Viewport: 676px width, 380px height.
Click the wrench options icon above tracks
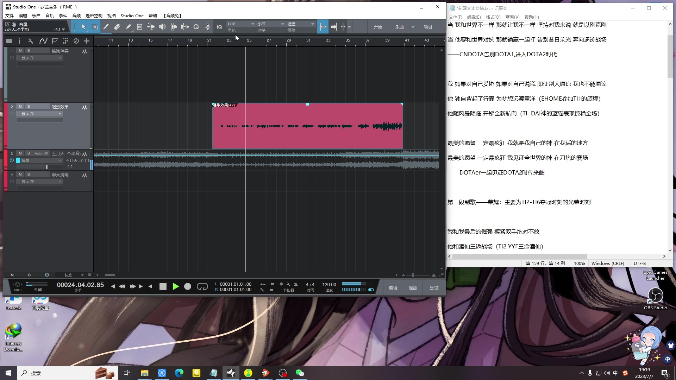click(x=31, y=41)
